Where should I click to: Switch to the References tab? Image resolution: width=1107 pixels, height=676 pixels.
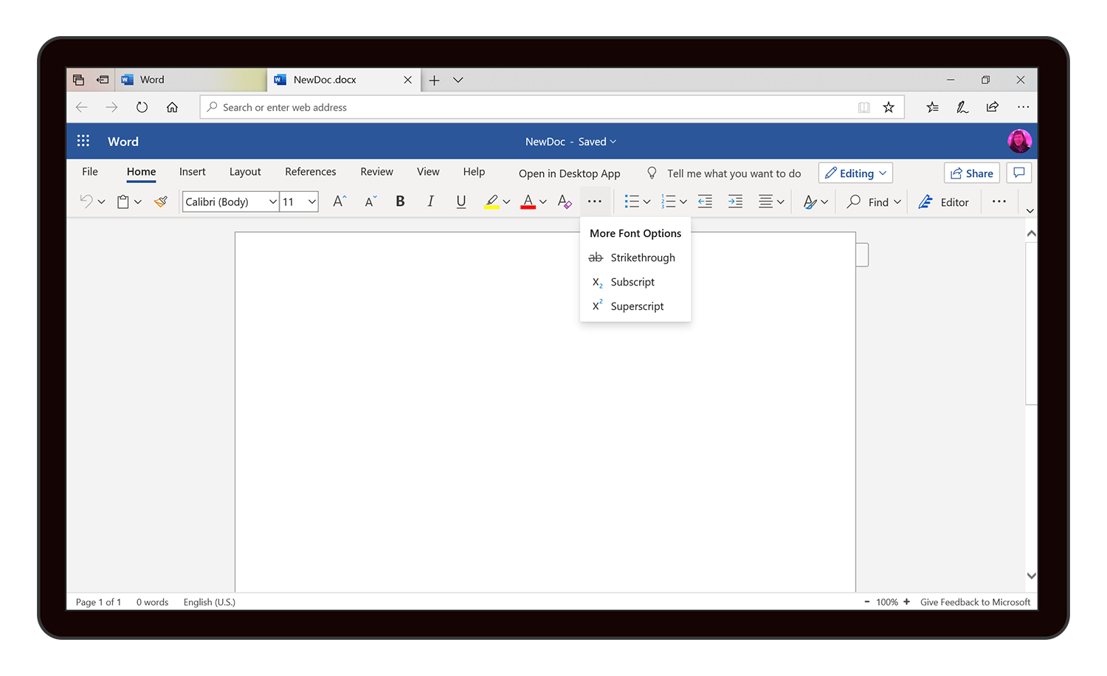coord(311,171)
